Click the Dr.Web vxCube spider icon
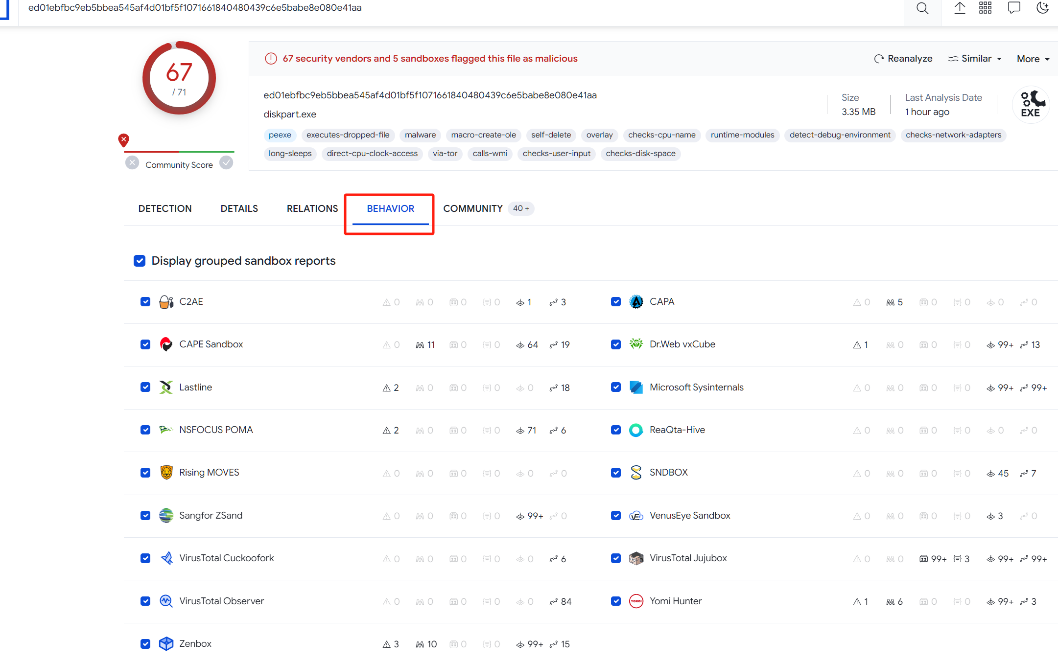1058x662 pixels. point(636,344)
